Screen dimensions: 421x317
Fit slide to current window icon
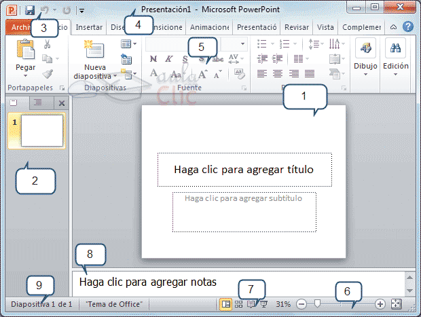point(397,304)
